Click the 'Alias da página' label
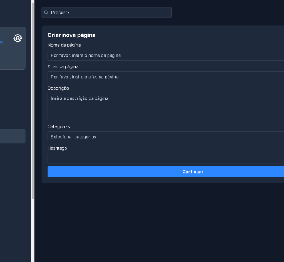The height and width of the screenshot is (262, 284). tap(63, 67)
